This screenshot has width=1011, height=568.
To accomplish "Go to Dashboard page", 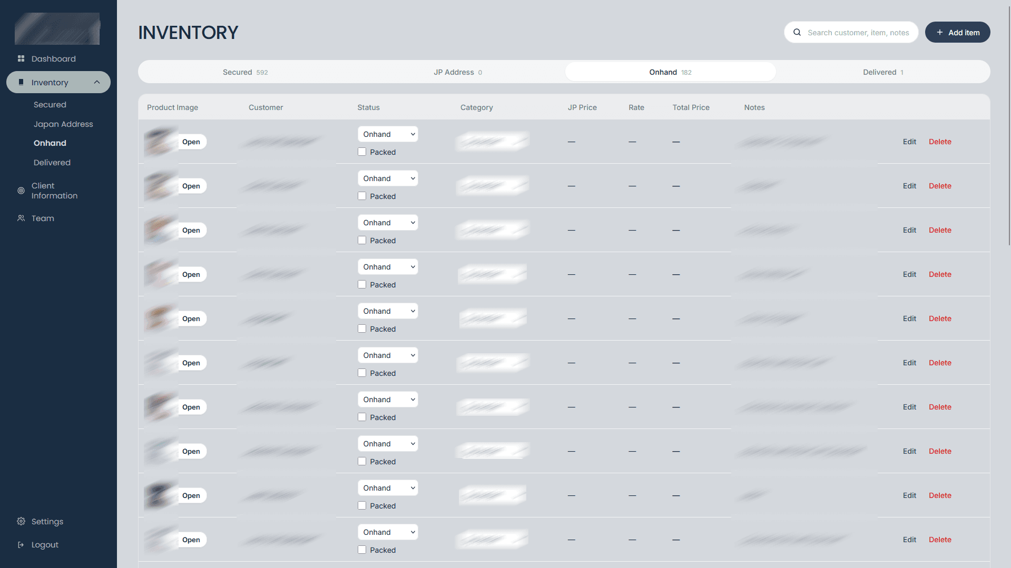I will point(53,58).
